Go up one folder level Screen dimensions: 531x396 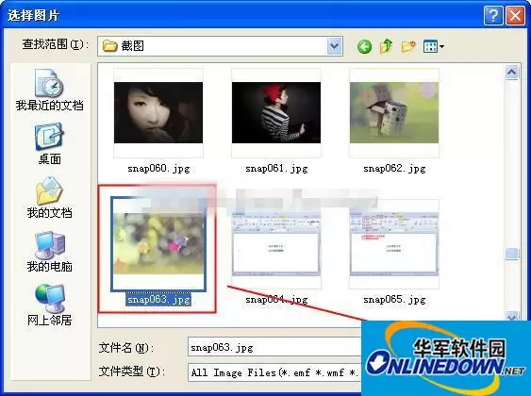[x=386, y=46]
